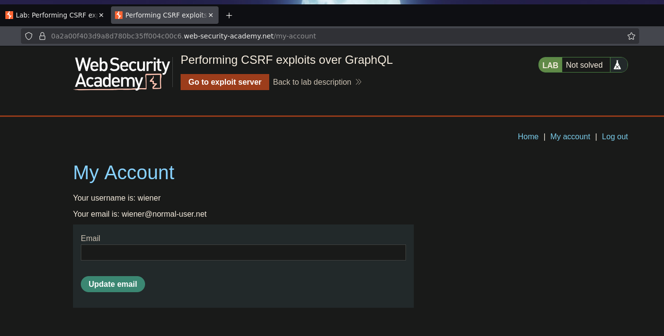Image resolution: width=664 pixels, height=336 pixels.
Task: Click the Not solved status text
Action: click(584, 65)
